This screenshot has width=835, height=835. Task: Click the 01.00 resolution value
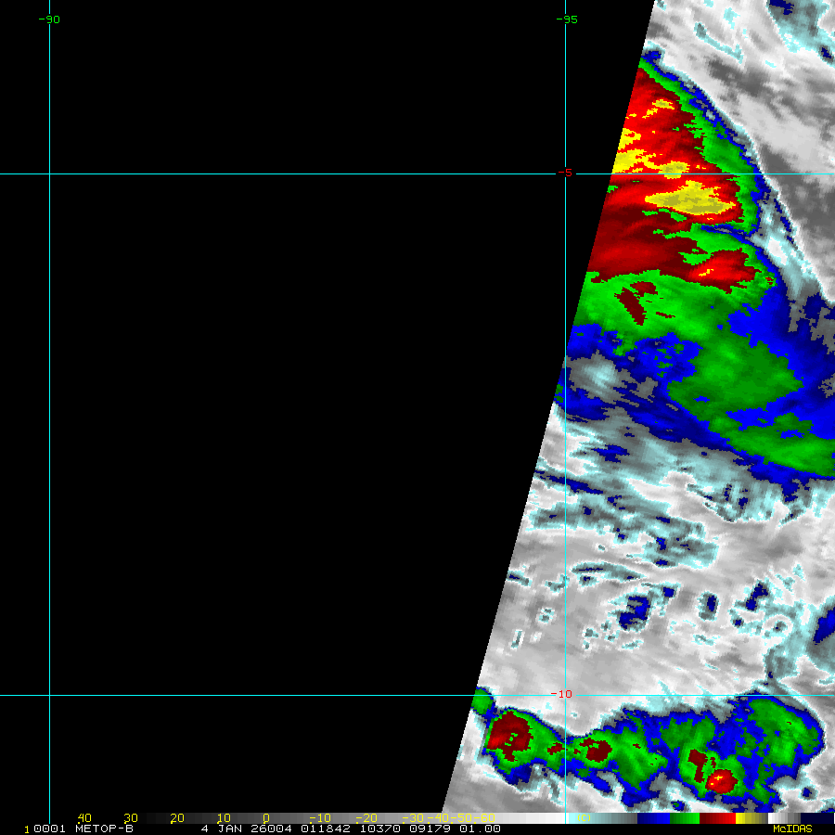[x=481, y=829]
